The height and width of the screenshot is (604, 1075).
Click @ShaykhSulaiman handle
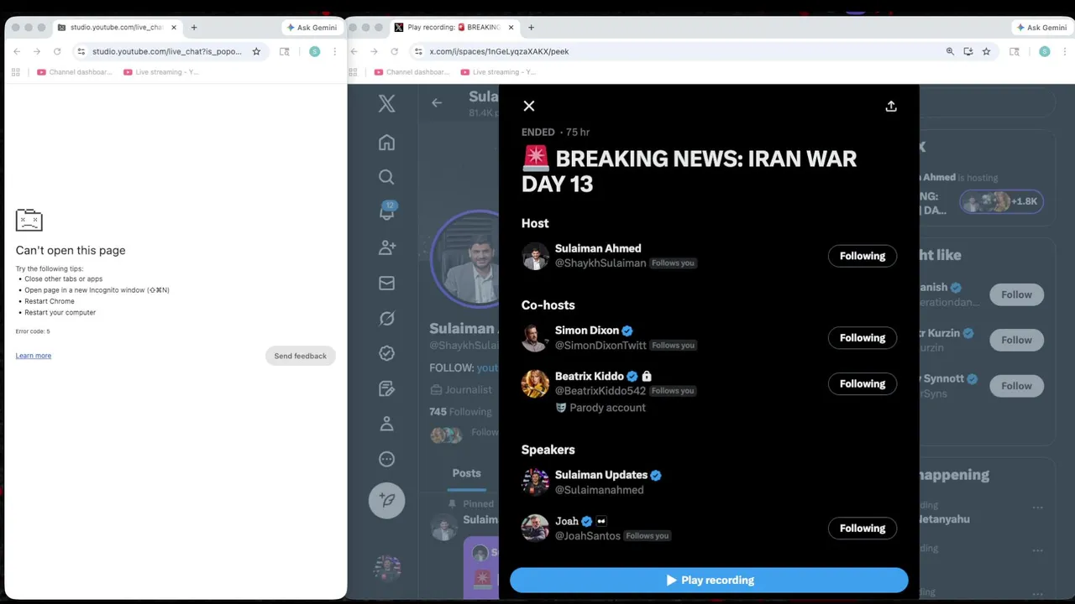(600, 263)
